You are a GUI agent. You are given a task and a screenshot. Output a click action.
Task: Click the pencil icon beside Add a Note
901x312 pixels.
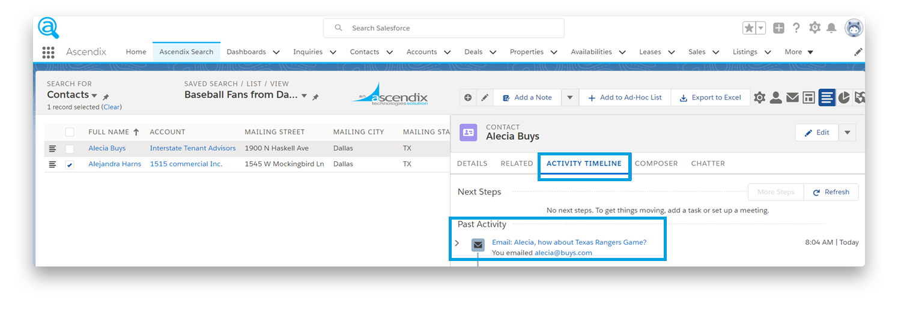pyautogui.click(x=485, y=97)
